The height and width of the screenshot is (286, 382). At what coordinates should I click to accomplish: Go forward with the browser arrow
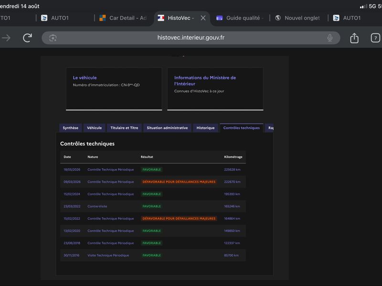click(6, 38)
